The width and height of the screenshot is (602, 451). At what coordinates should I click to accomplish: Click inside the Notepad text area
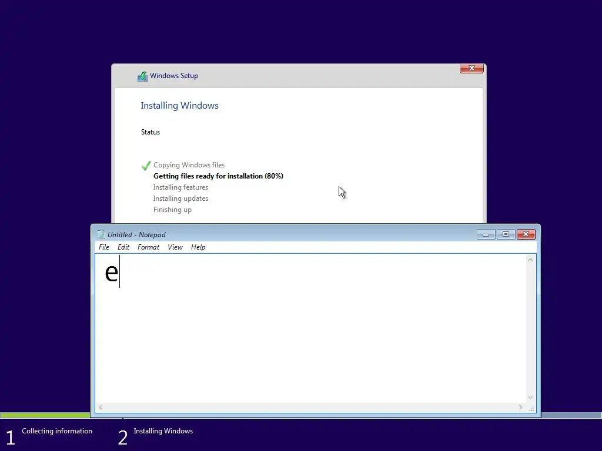pos(311,328)
